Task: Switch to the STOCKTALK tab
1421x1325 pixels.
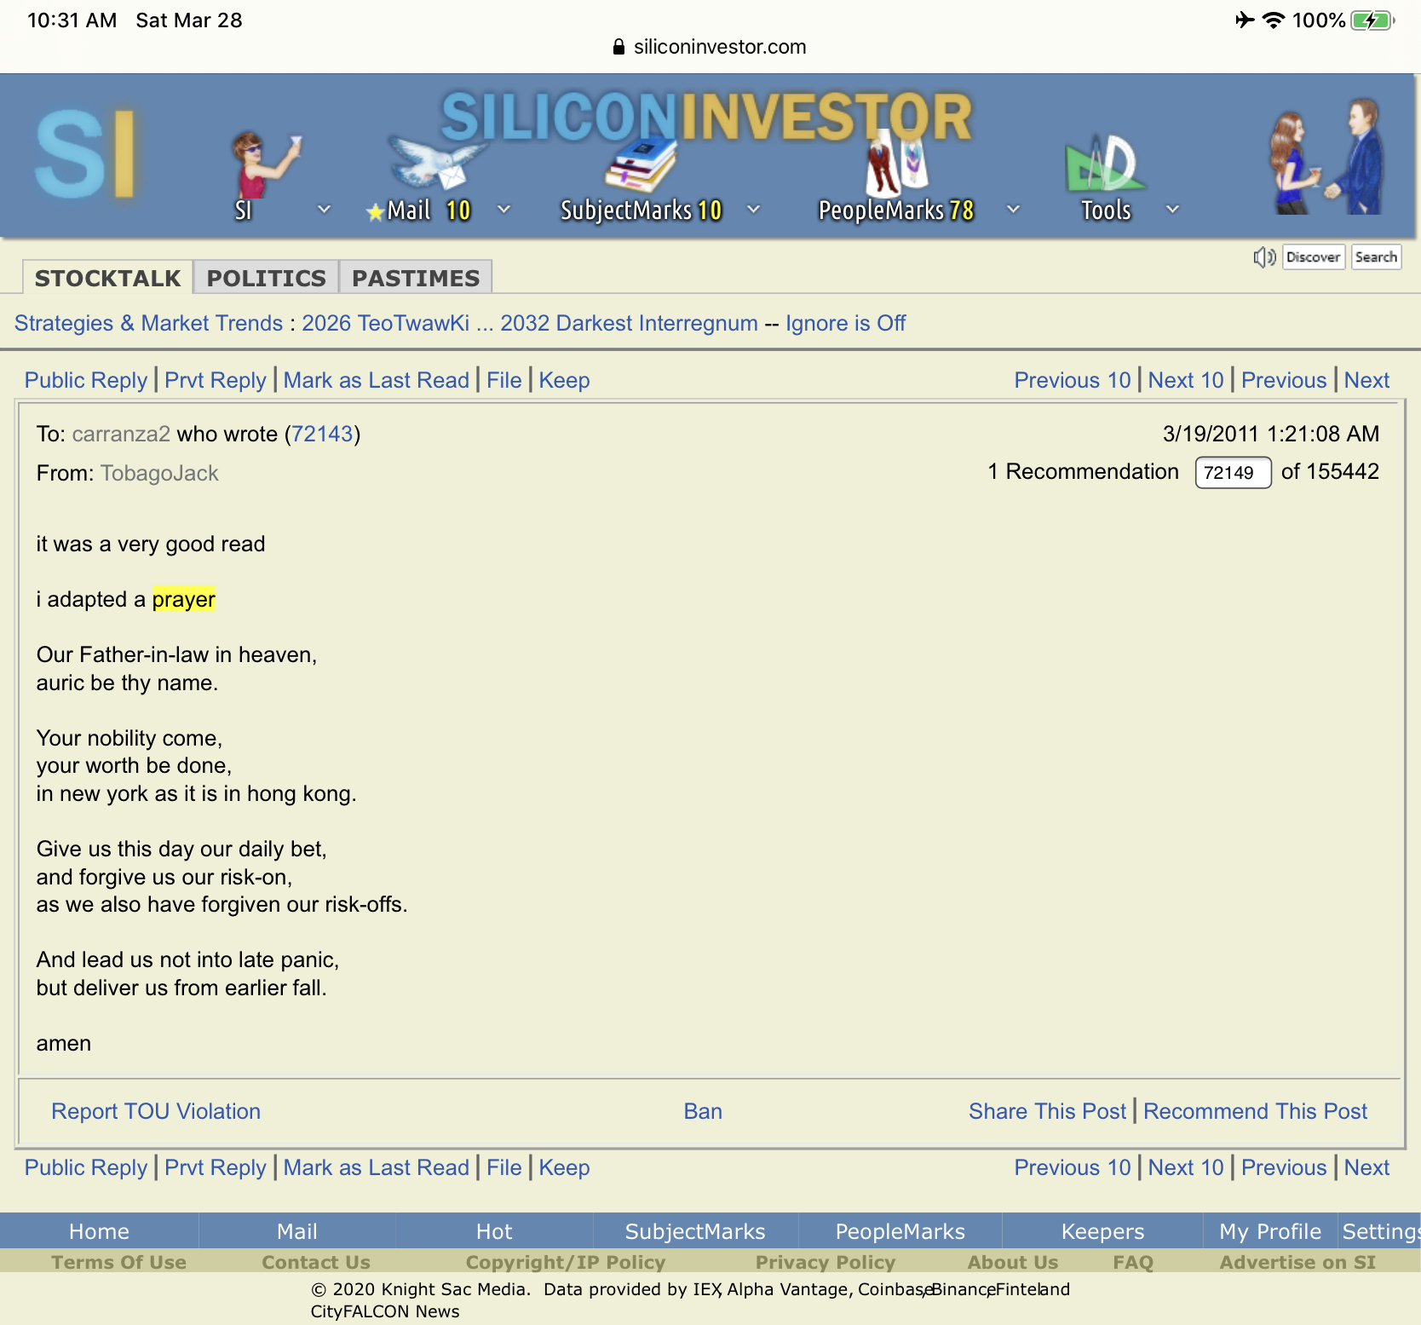Action: (108, 278)
